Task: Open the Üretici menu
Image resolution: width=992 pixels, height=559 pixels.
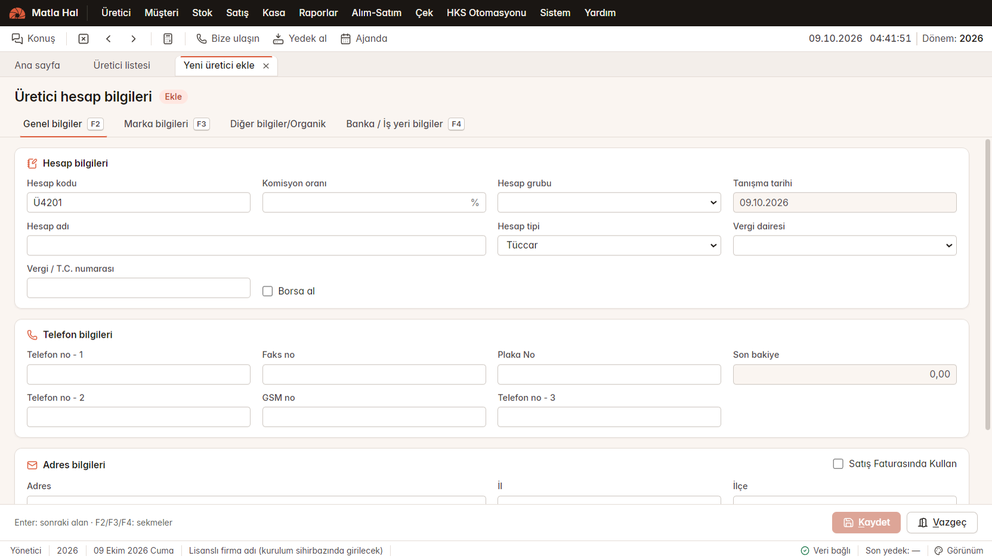Action: pos(116,13)
